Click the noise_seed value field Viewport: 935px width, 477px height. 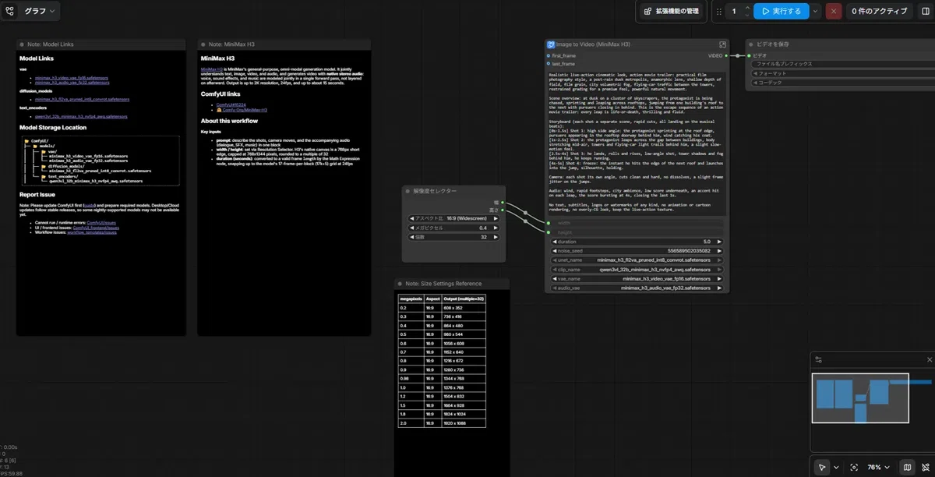point(637,251)
